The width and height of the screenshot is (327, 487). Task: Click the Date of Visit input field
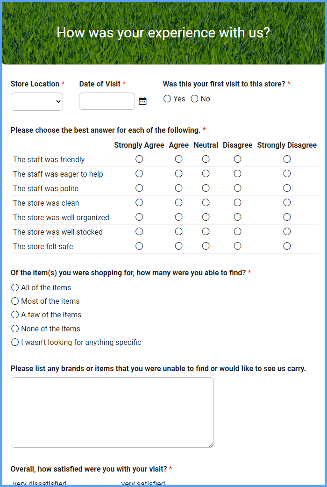point(107,101)
